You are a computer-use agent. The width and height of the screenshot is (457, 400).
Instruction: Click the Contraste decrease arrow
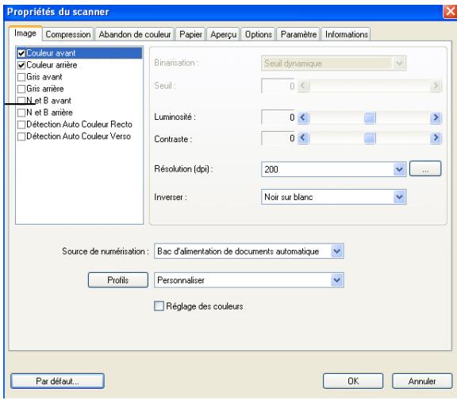[303, 137]
